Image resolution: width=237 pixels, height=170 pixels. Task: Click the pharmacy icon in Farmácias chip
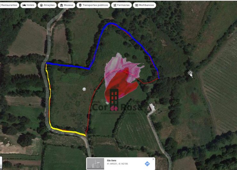pos(115,5)
